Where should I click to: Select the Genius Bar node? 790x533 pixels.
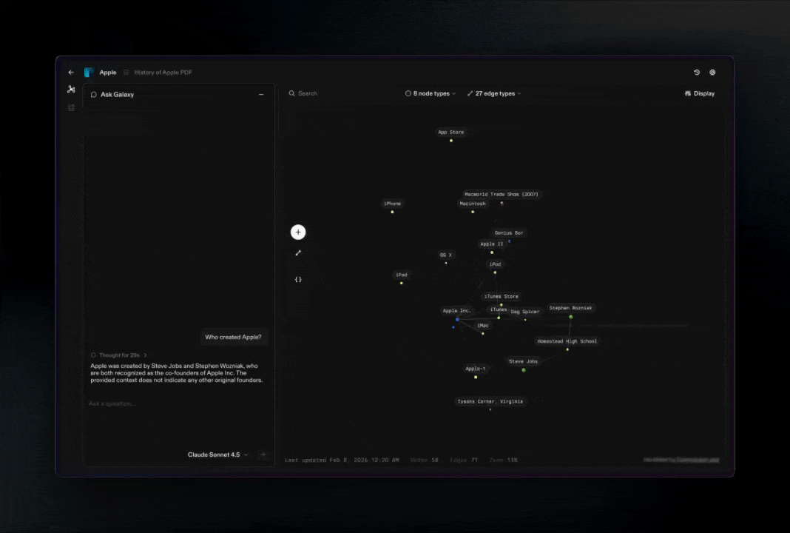509,233
